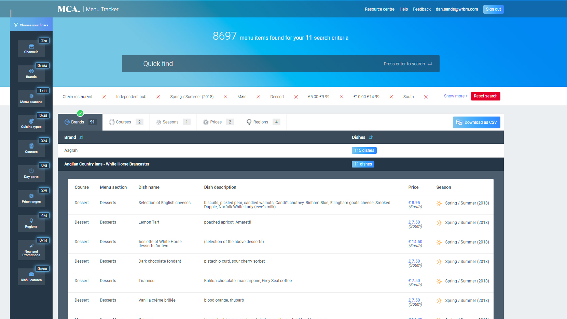This screenshot has height=319, width=567.
Task: Remove the Spring / Summer (2018) filter
Action: point(225,97)
